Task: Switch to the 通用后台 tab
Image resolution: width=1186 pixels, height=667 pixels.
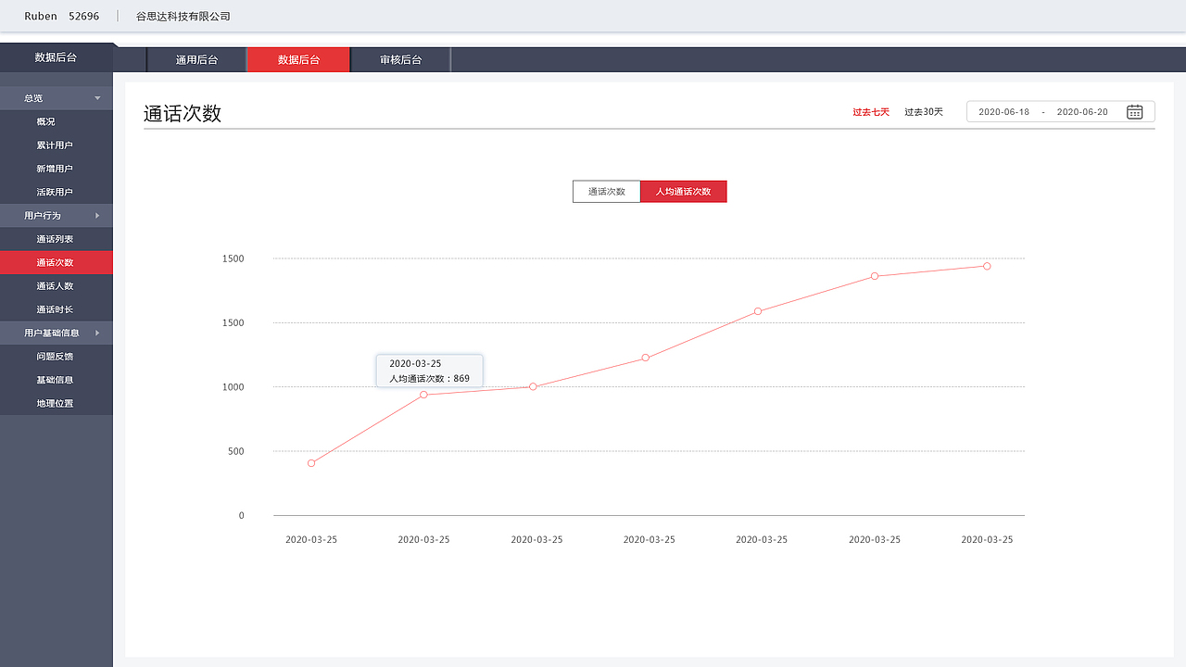Action: tap(196, 59)
